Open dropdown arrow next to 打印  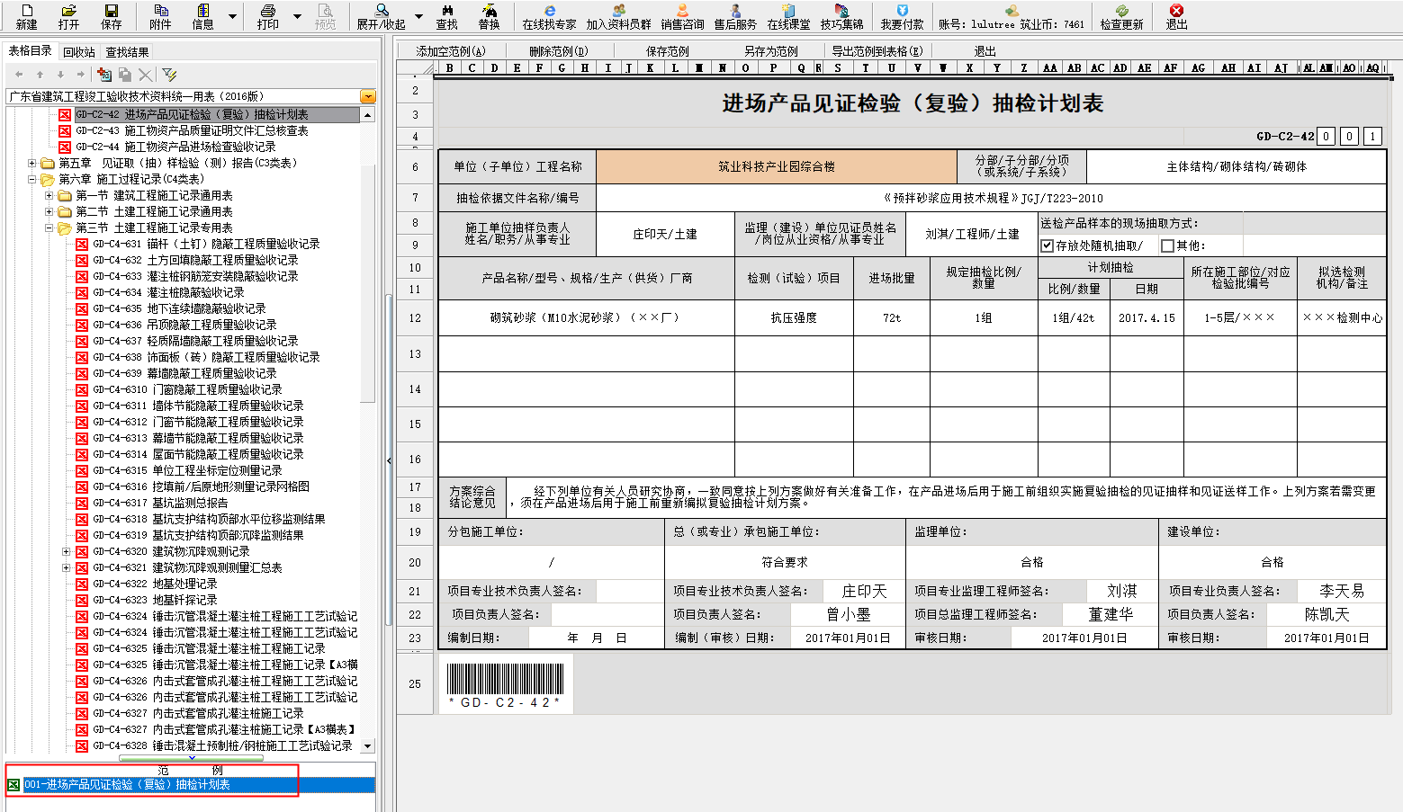click(x=297, y=15)
